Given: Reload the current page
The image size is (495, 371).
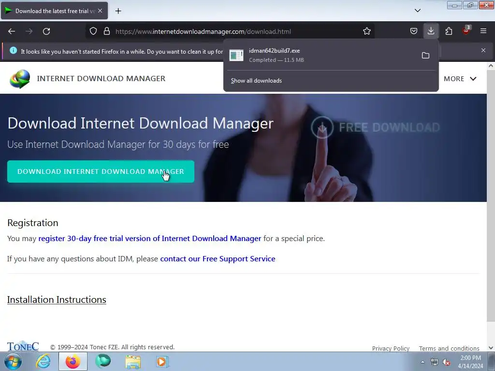Looking at the screenshot, I should (x=46, y=31).
